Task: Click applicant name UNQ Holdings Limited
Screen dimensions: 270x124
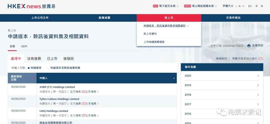Action: pos(54,111)
